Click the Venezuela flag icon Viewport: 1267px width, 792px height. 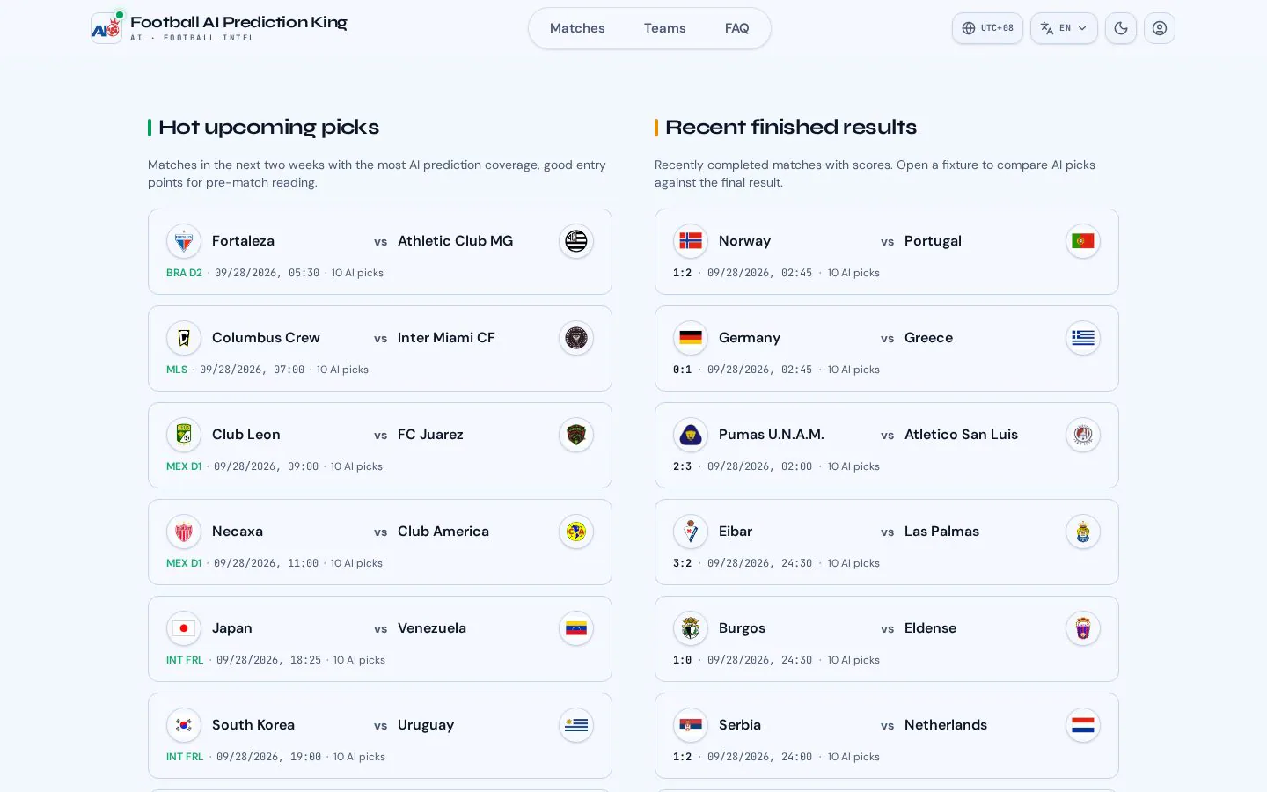[x=576, y=628]
